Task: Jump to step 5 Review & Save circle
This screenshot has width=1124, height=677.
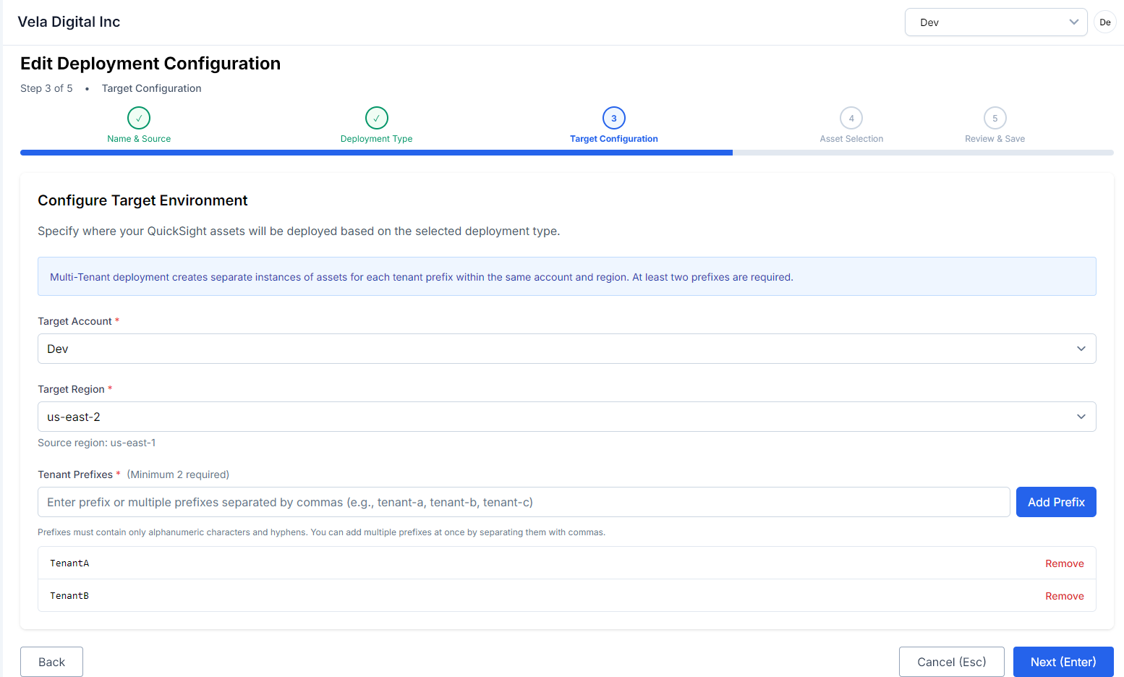Action: click(995, 118)
